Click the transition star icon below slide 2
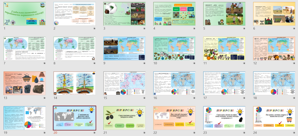 tap(94, 29)
